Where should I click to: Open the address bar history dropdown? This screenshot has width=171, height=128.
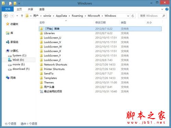click(128, 16)
